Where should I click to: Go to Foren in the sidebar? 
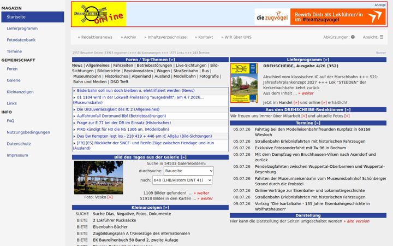pyautogui.click(x=12, y=69)
